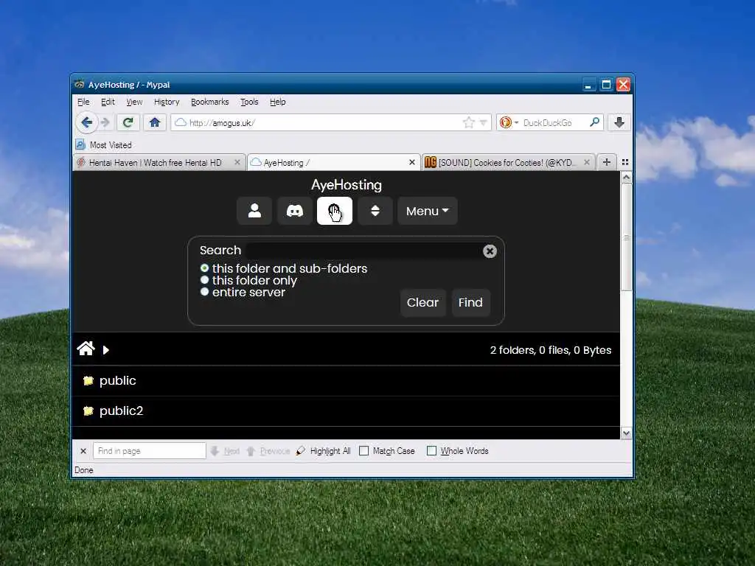Open the Edit menu
Screen dimensions: 755x566
(x=108, y=102)
